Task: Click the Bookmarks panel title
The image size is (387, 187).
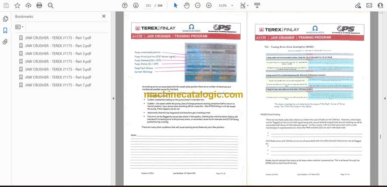Action: (24, 16)
